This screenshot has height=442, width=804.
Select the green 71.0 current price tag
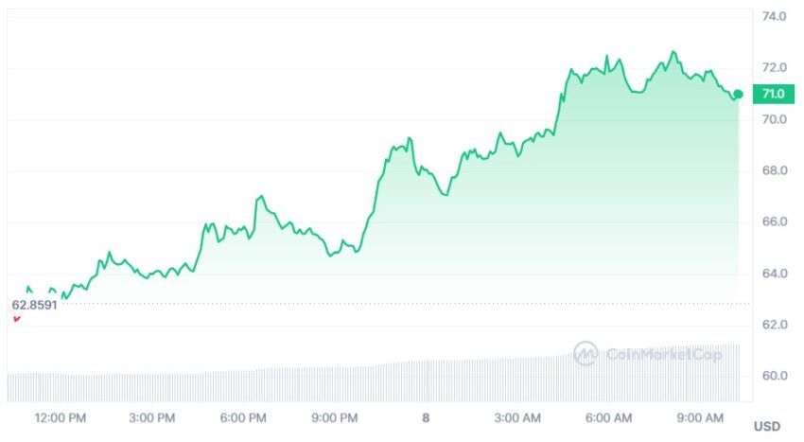pyautogui.click(x=773, y=94)
